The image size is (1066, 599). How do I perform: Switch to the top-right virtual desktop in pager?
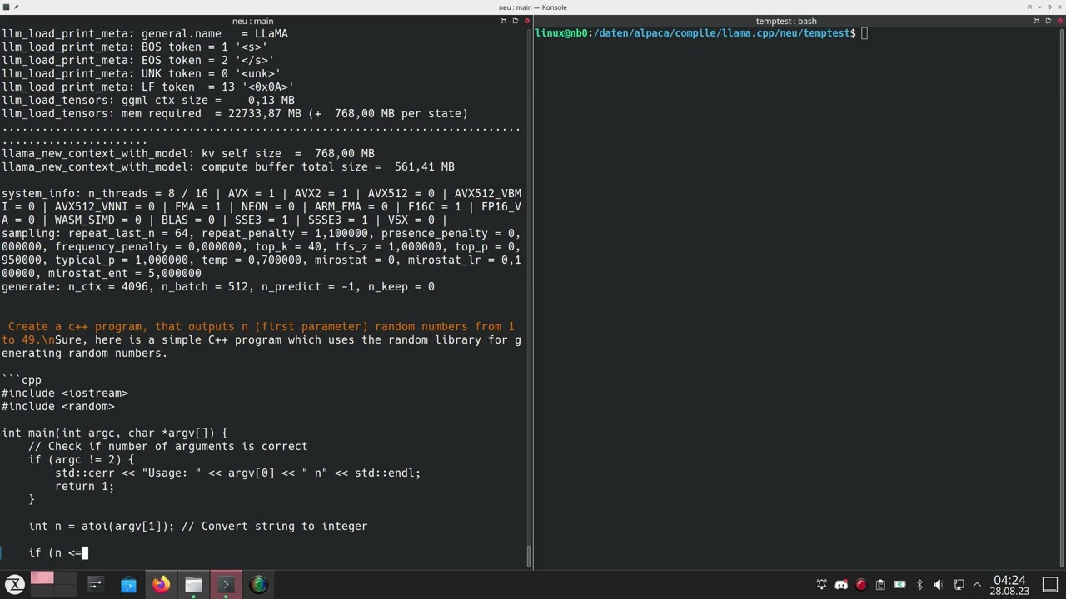67,577
